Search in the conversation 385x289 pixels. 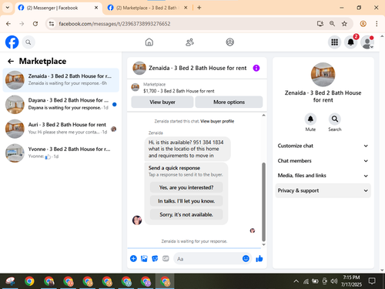[335, 119]
